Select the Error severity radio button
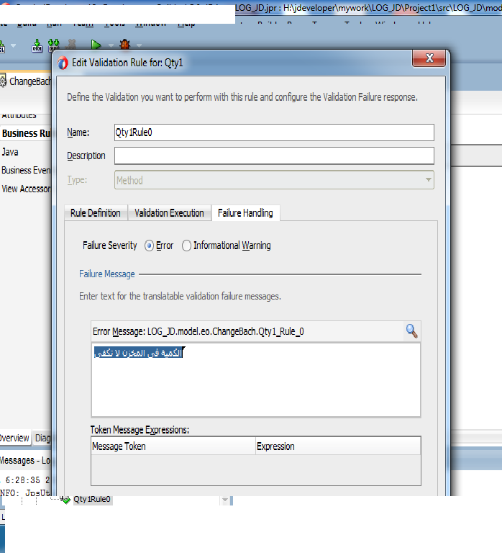Image resolution: width=502 pixels, height=553 pixels. coord(150,246)
